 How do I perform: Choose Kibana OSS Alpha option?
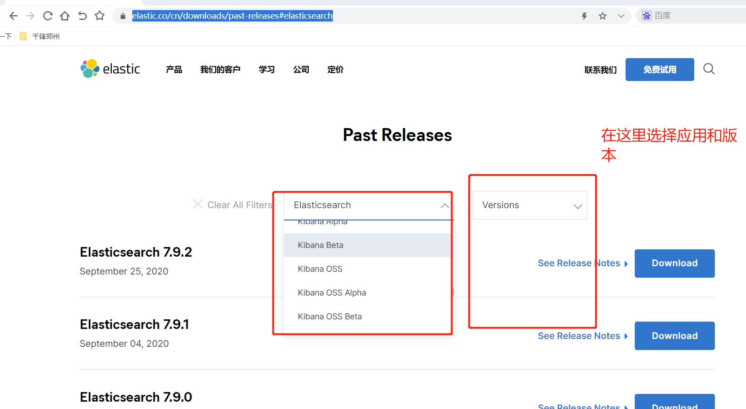[x=368, y=293]
